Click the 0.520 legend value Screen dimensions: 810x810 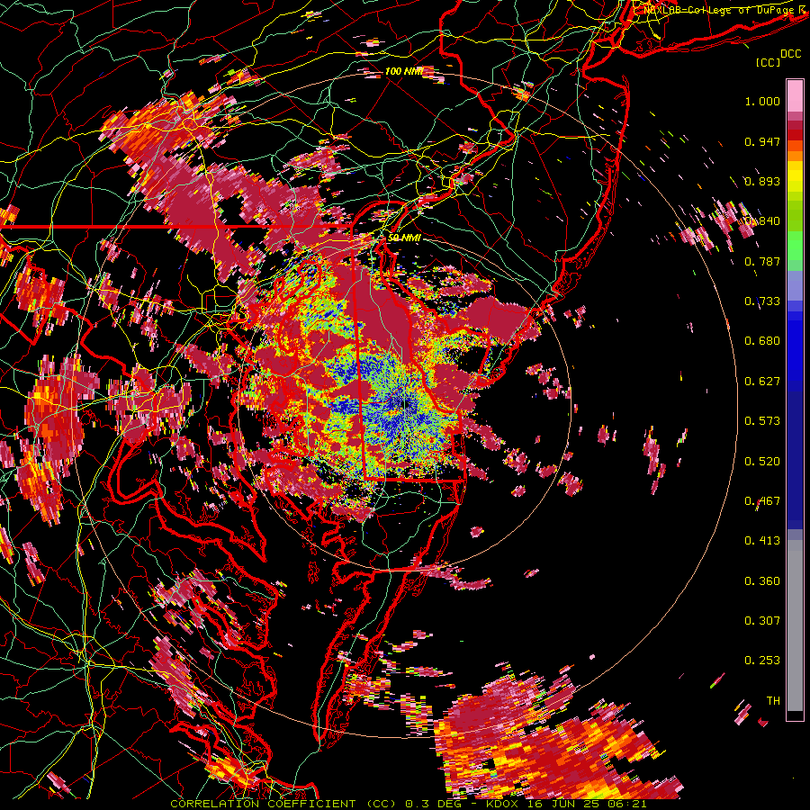pyautogui.click(x=762, y=462)
